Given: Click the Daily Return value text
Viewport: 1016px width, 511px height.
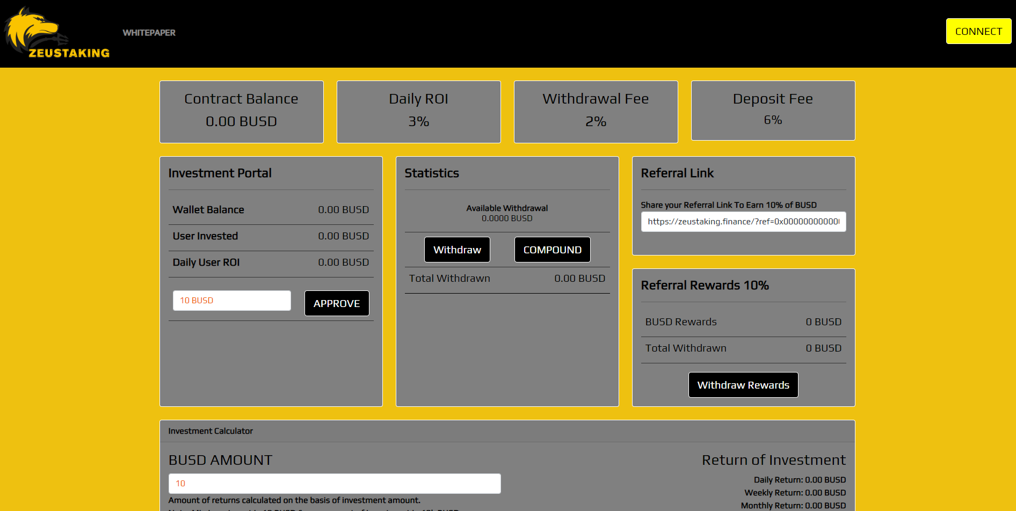Looking at the screenshot, I should pyautogui.click(x=800, y=480).
